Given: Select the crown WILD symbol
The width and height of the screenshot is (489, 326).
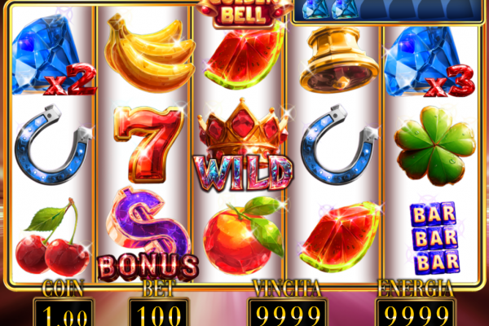Looking at the screenshot, I should pos(243,145).
